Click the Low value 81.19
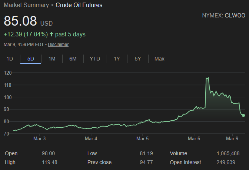The height and width of the screenshot is (170, 249). (x=146, y=153)
